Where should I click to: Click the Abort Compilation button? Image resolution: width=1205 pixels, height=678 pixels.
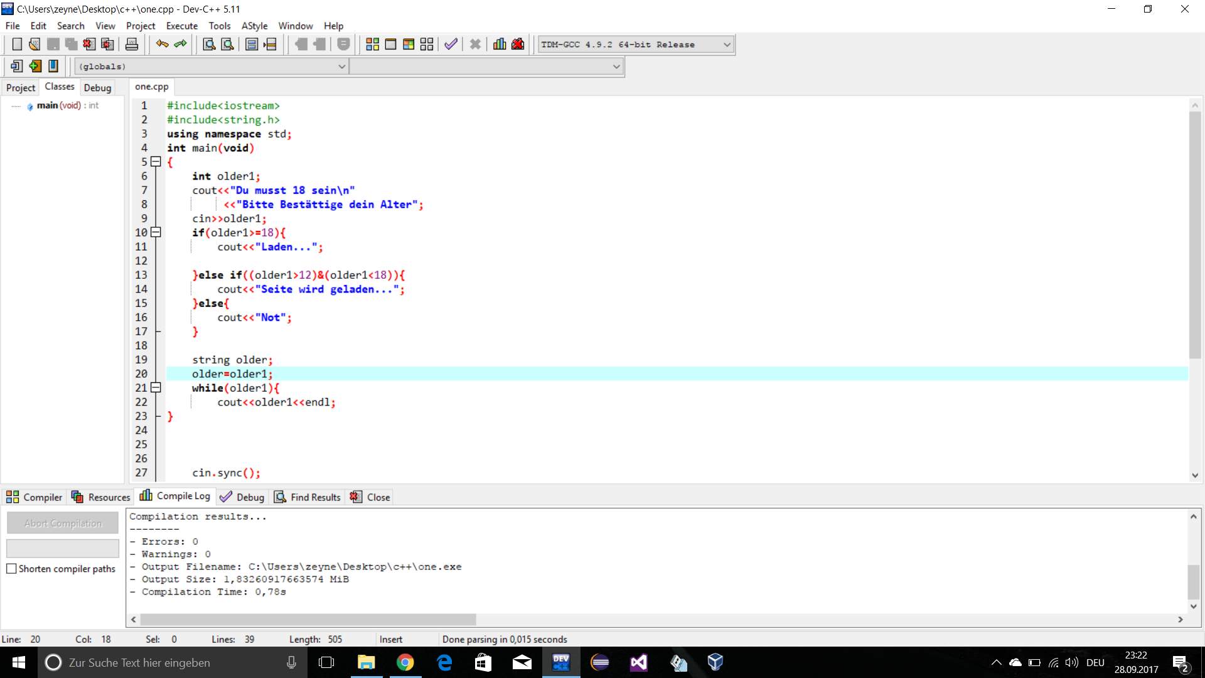tap(63, 522)
